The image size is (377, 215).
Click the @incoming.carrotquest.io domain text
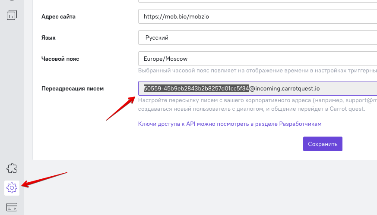[285, 89]
